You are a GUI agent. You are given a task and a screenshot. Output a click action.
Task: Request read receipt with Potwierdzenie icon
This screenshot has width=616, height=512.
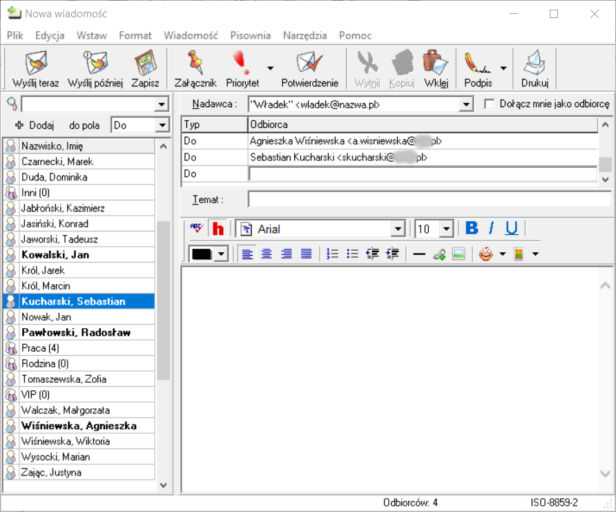(x=309, y=63)
